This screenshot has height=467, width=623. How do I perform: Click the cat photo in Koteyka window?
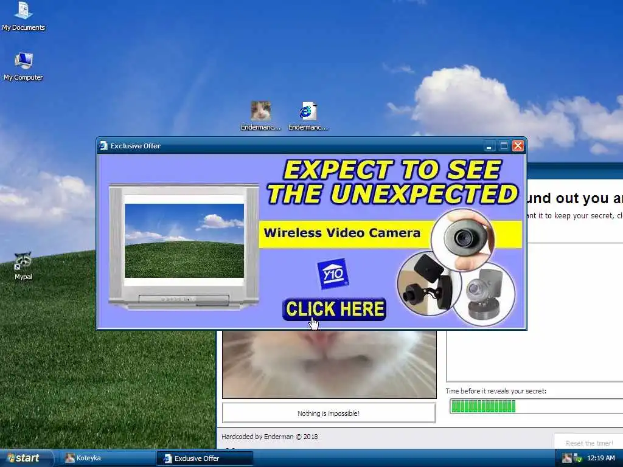pyautogui.click(x=329, y=364)
